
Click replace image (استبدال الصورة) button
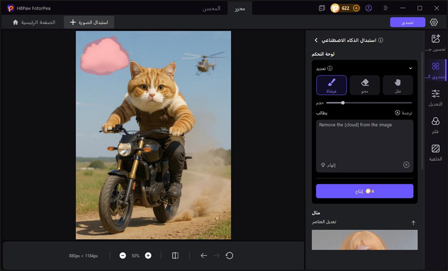pos(89,22)
